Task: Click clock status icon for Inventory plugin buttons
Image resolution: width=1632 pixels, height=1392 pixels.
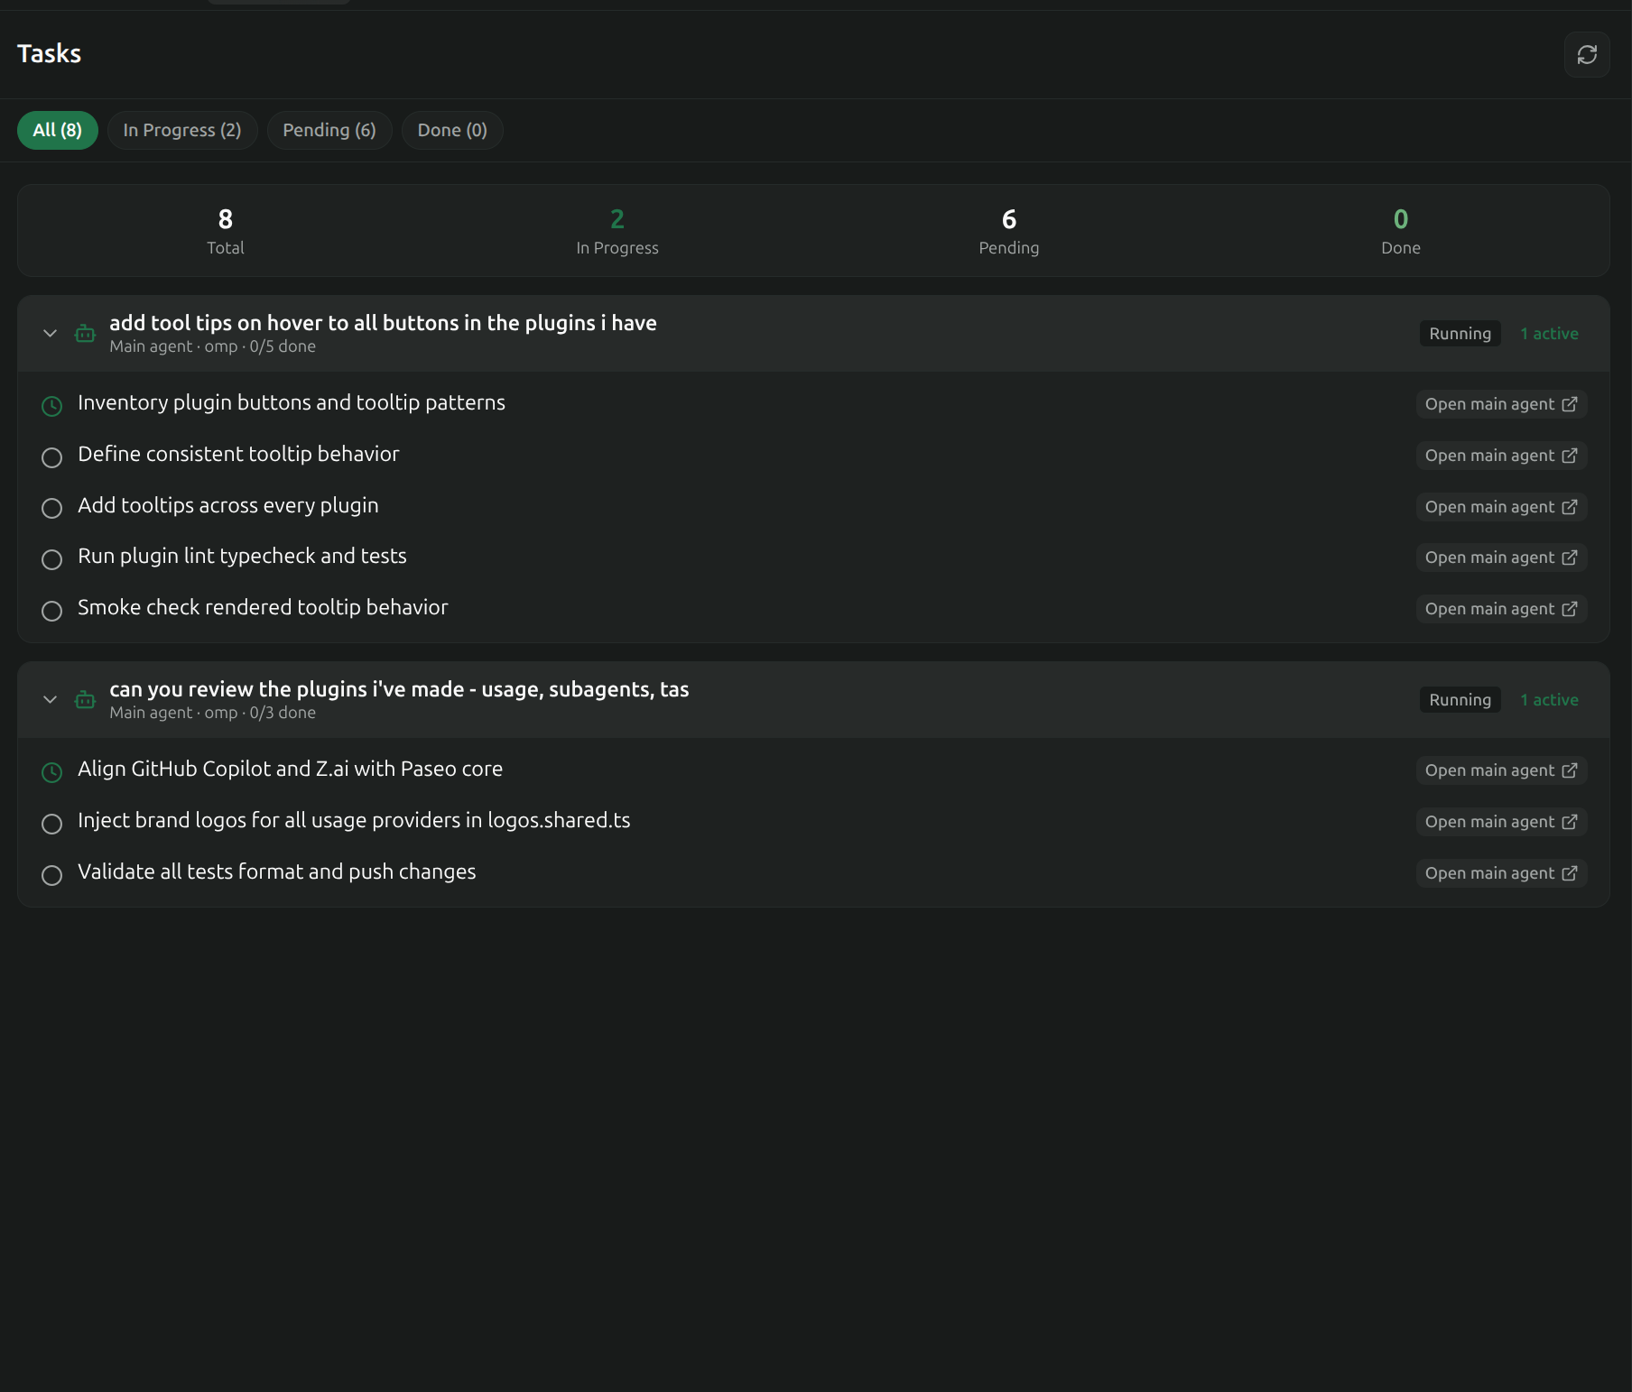Action: click(x=52, y=406)
